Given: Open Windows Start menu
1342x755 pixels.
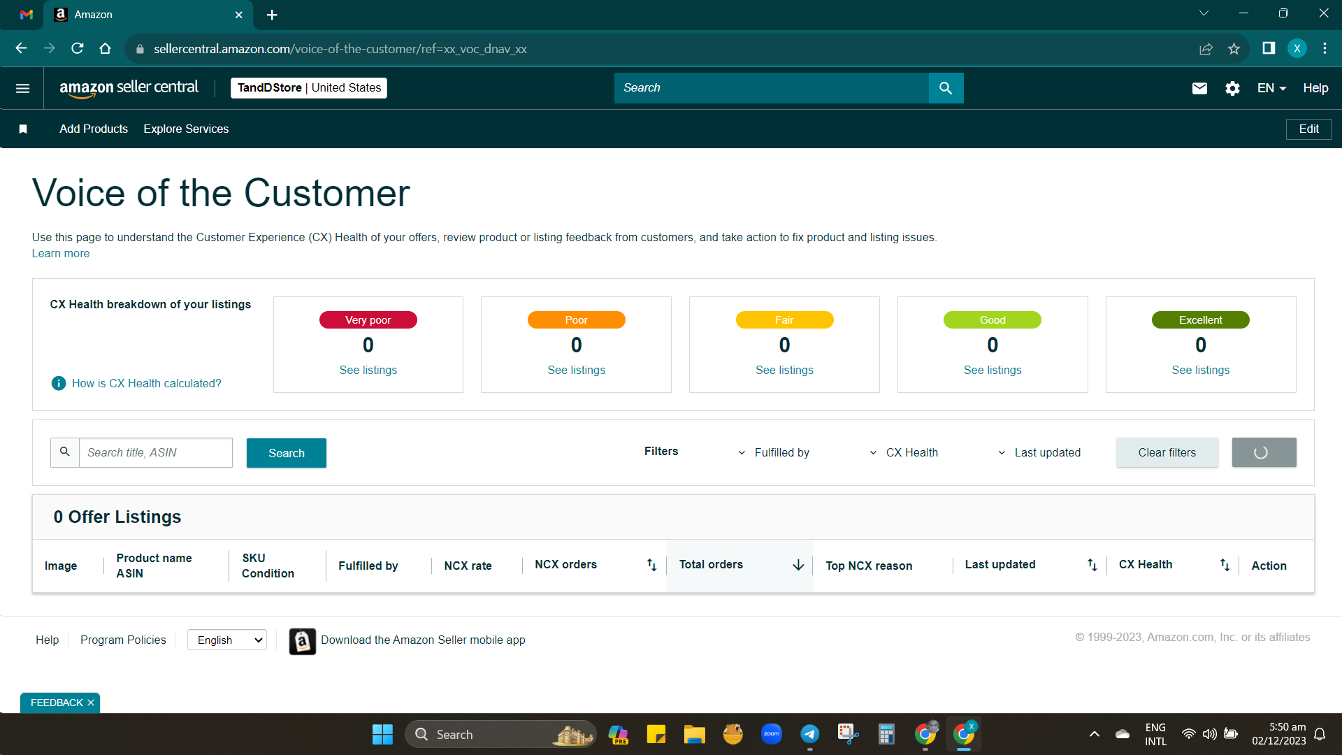Looking at the screenshot, I should click(x=382, y=735).
